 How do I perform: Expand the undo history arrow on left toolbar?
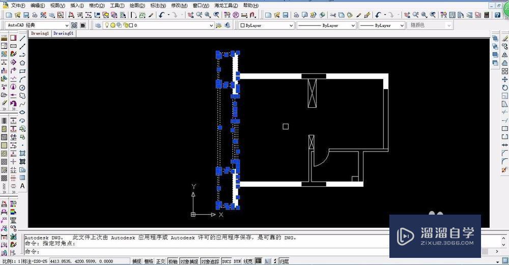(x=168, y=15)
